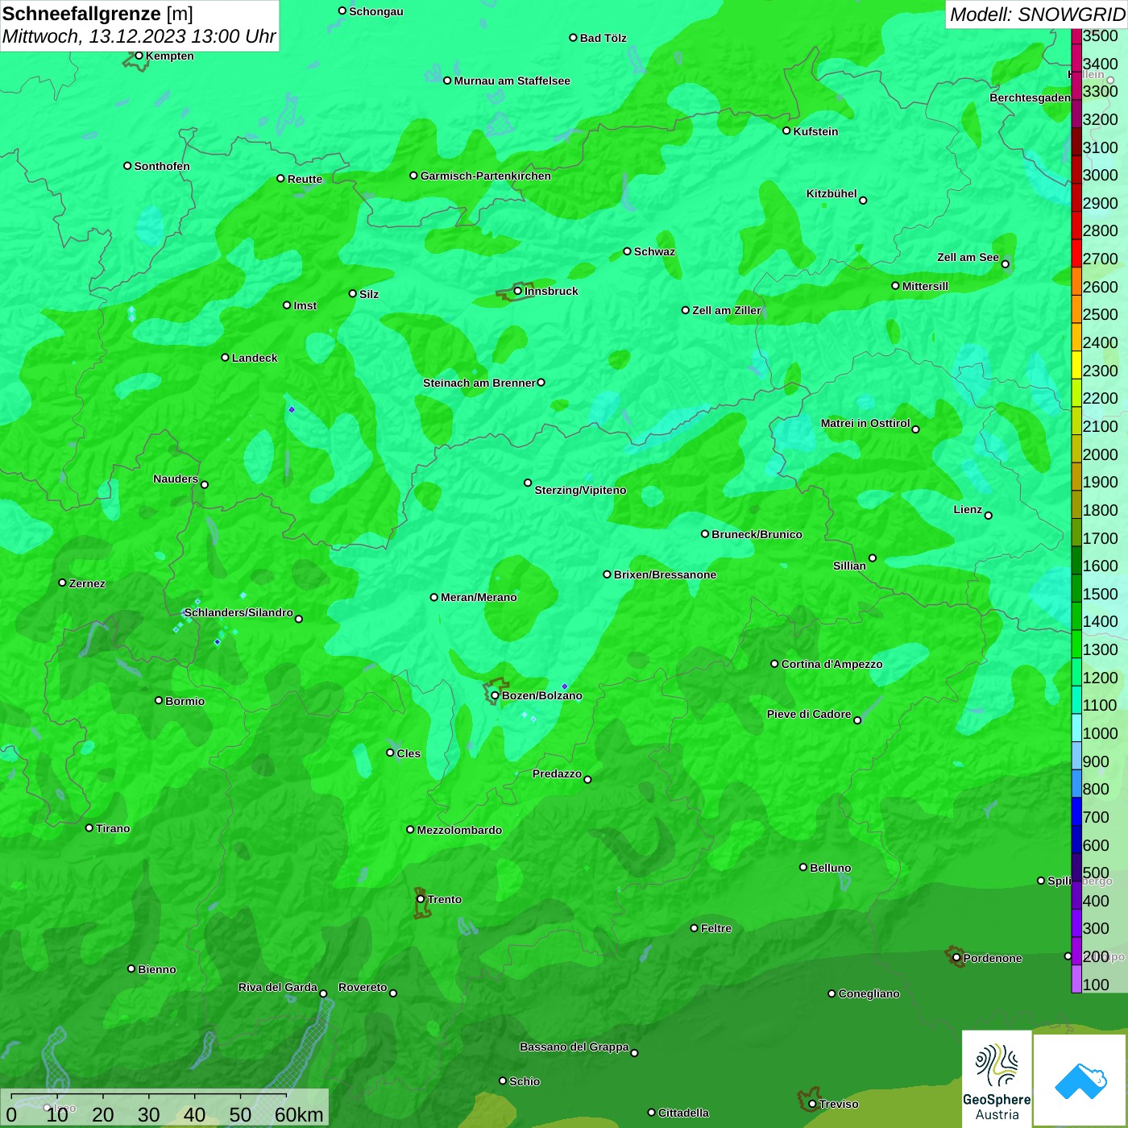Select the Meran/Merano marker dot
Viewport: 1128px width, 1128px height.
433,597
